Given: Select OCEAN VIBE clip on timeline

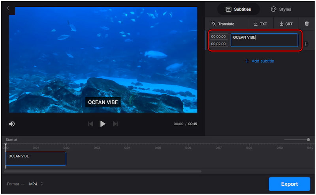Looking at the screenshot, I should tap(36, 159).
